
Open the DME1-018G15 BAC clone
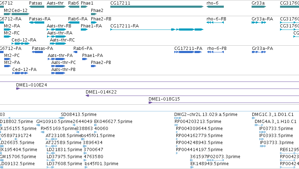click(x=224, y=103)
